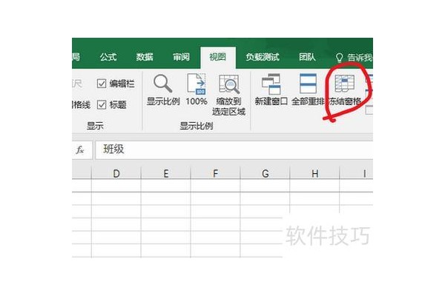
Task: Select column F header
Action: (215, 173)
